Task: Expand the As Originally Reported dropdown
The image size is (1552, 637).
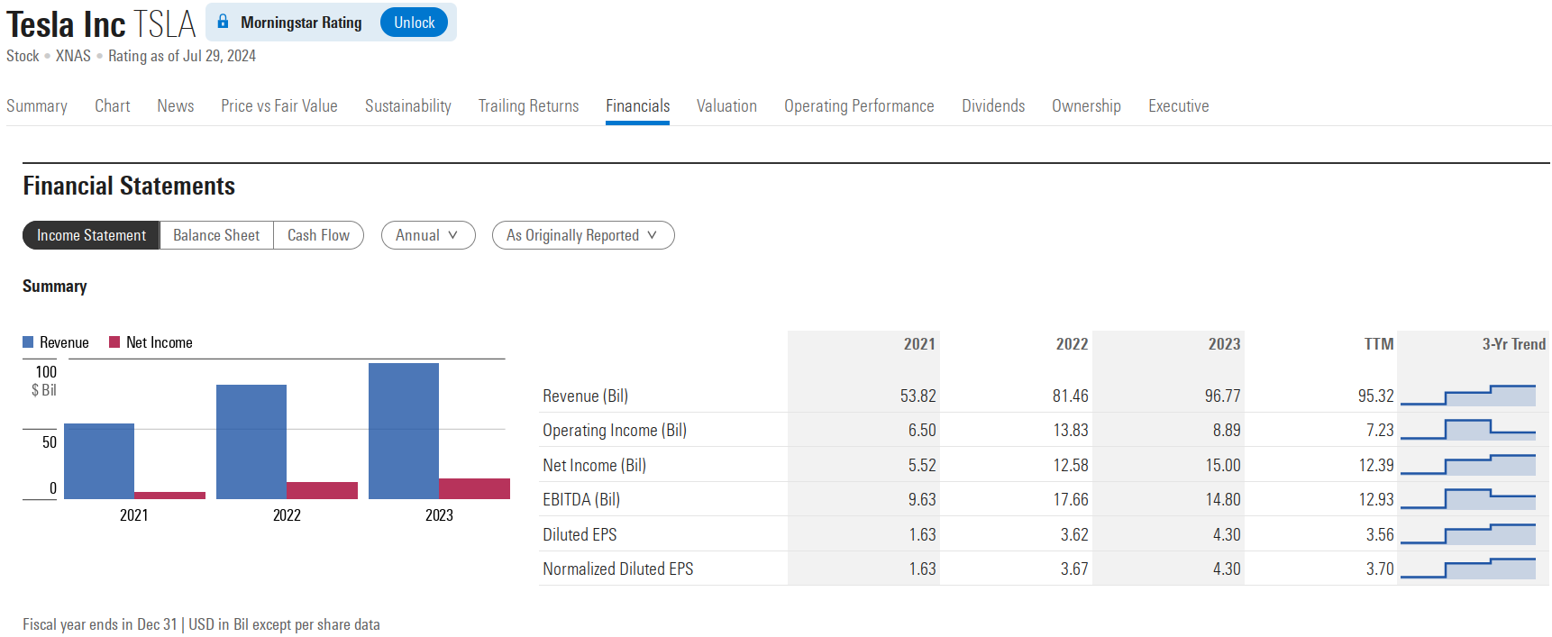Action: (582, 235)
